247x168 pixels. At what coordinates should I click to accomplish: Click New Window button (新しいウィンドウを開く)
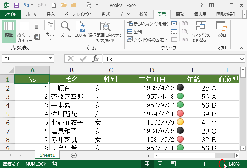coord(148,24)
